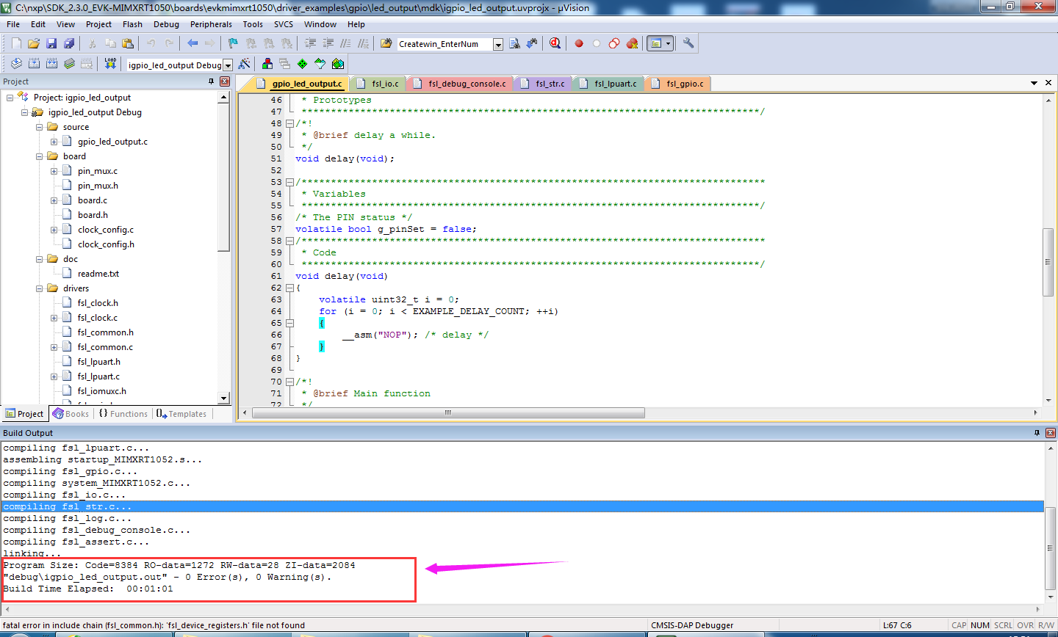Click the Incremental Find binoculars icon
1058x637 pixels.
[531, 44]
